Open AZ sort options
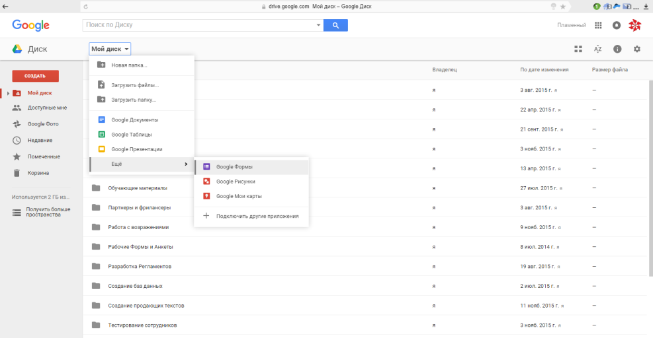 (597, 49)
